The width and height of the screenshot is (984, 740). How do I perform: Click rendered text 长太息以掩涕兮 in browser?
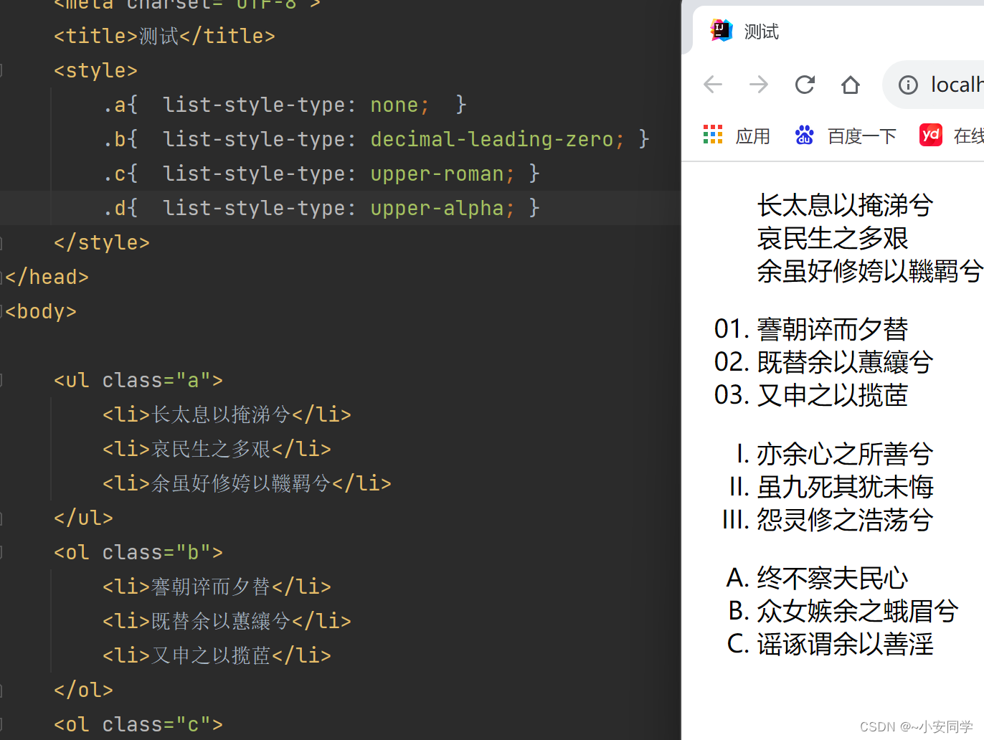(x=845, y=205)
